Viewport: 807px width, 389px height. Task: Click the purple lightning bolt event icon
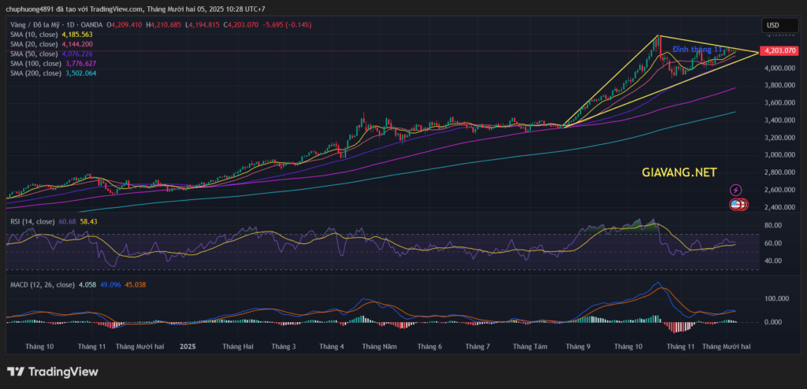coord(736,190)
